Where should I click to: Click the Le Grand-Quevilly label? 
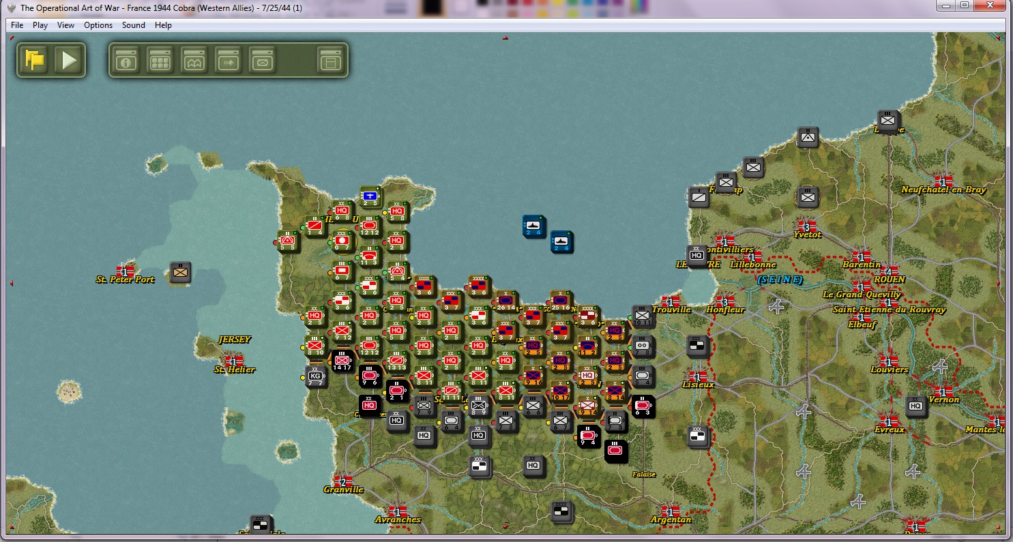click(862, 295)
